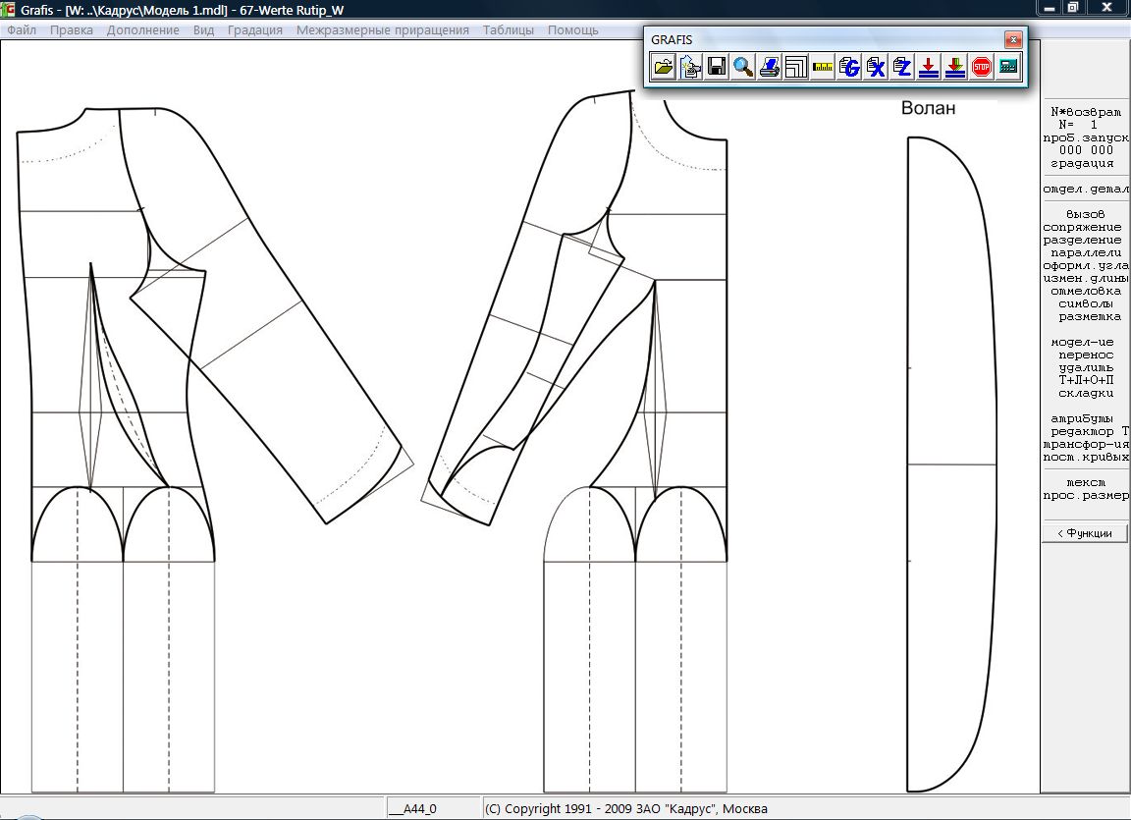Select вызов function in side panel
Viewport: 1131px width, 820px height.
tap(1085, 214)
